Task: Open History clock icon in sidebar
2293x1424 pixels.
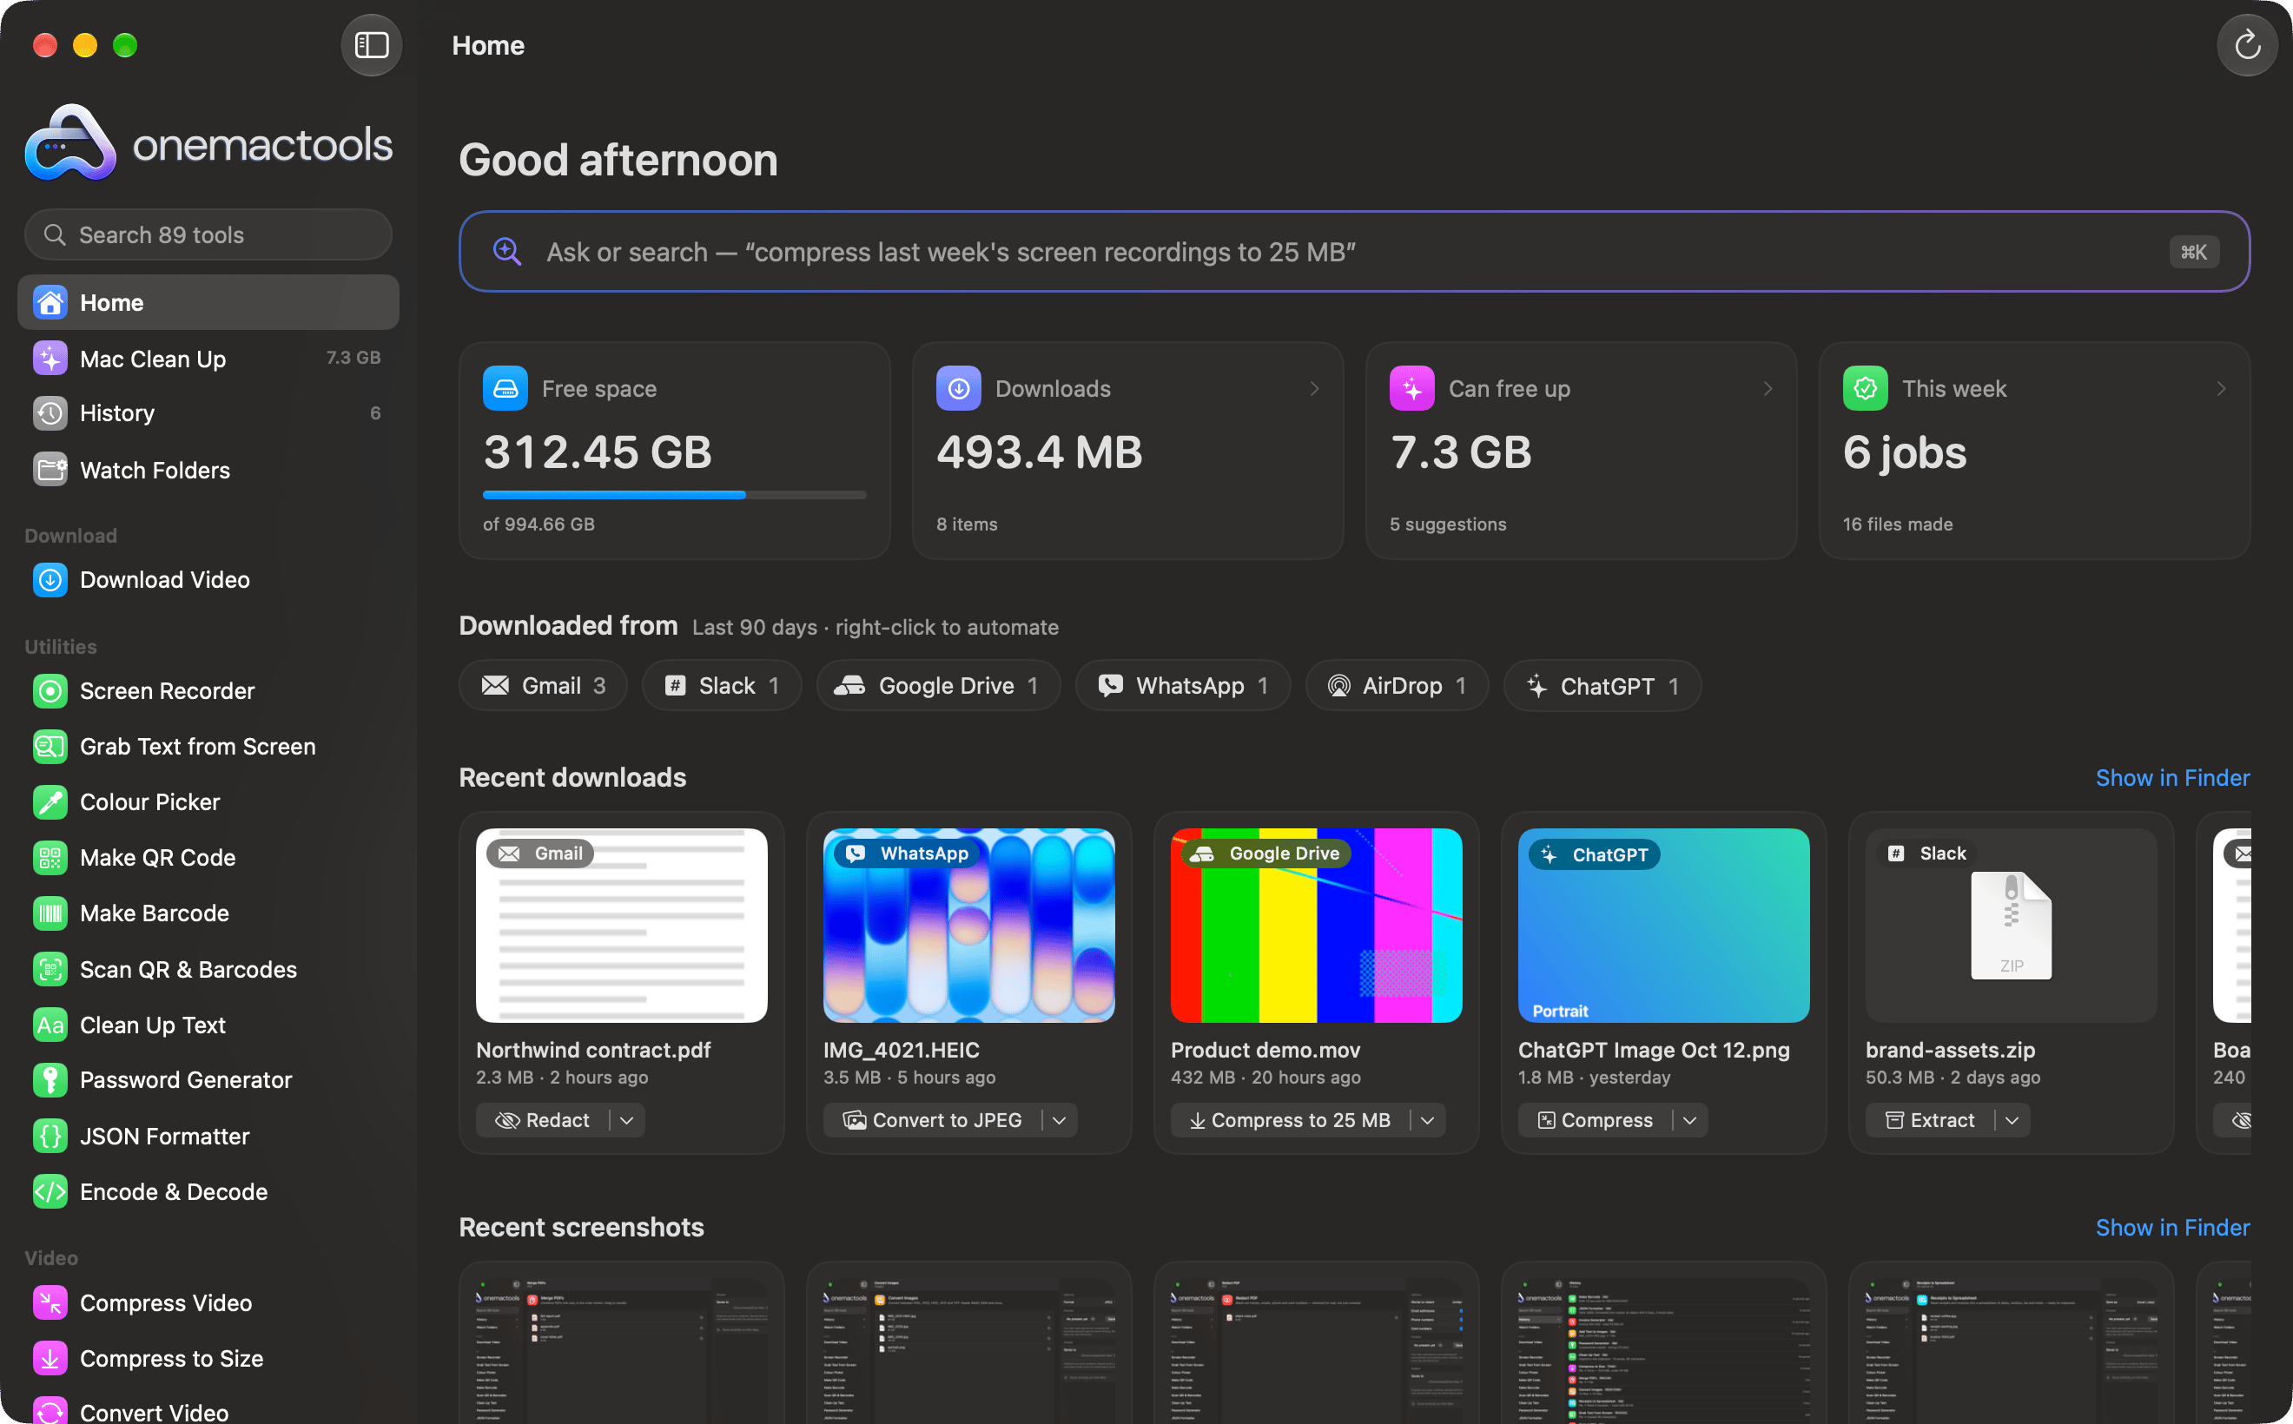Action: [50, 413]
